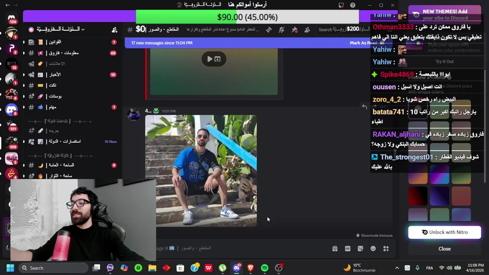Open the Apps launcher icon in message bar
The image size is (489, 275).
[x=386, y=249]
